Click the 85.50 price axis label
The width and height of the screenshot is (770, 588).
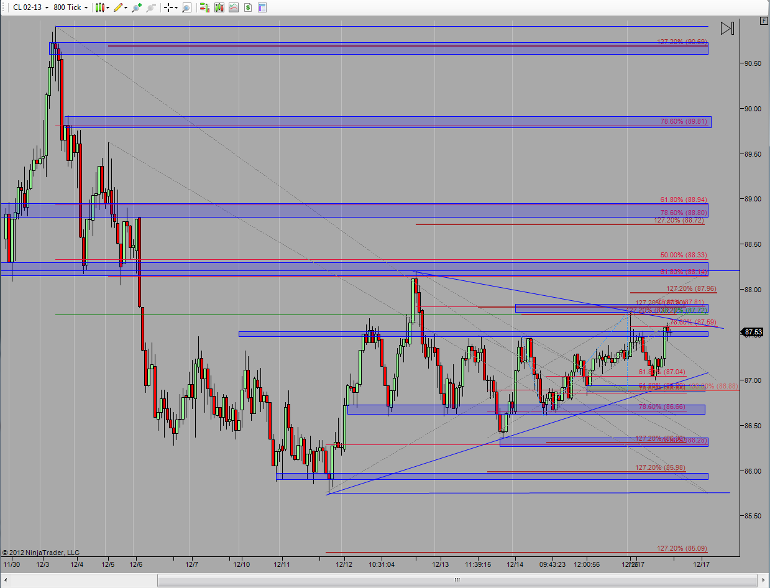pos(753,516)
